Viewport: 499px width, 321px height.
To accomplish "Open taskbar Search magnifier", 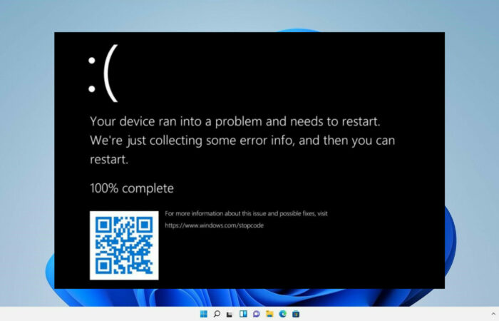I will tap(217, 314).
